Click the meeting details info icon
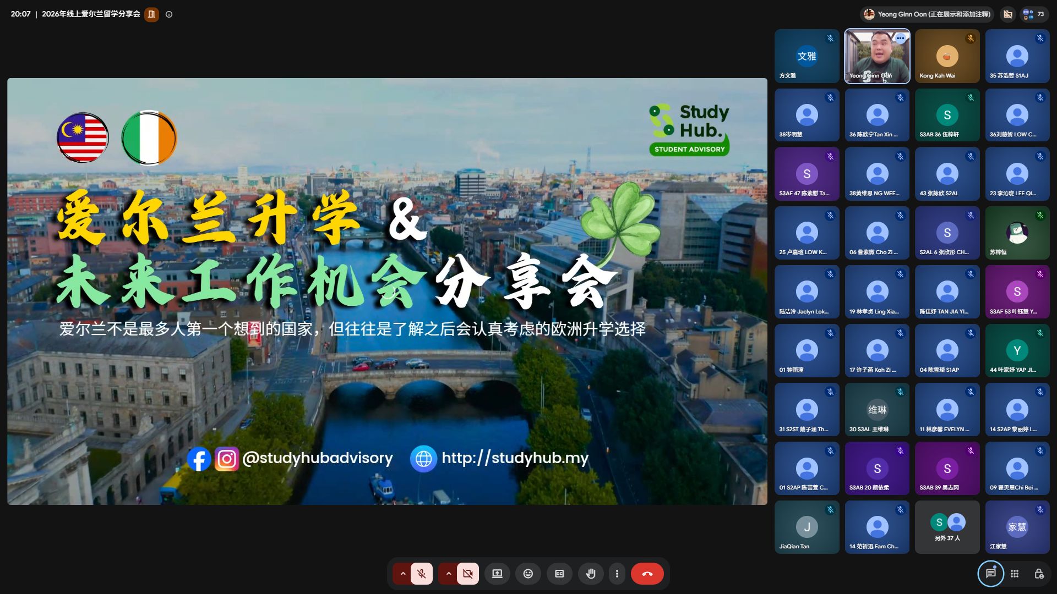The width and height of the screenshot is (1057, 594). coord(169,14)
